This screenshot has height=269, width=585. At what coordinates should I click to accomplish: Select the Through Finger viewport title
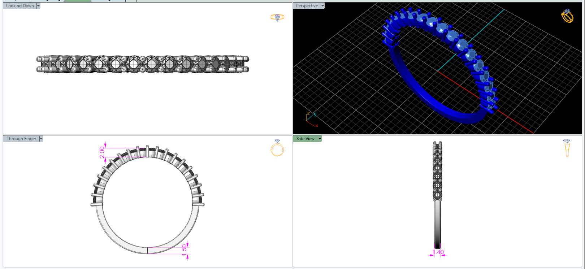(21, 139)
